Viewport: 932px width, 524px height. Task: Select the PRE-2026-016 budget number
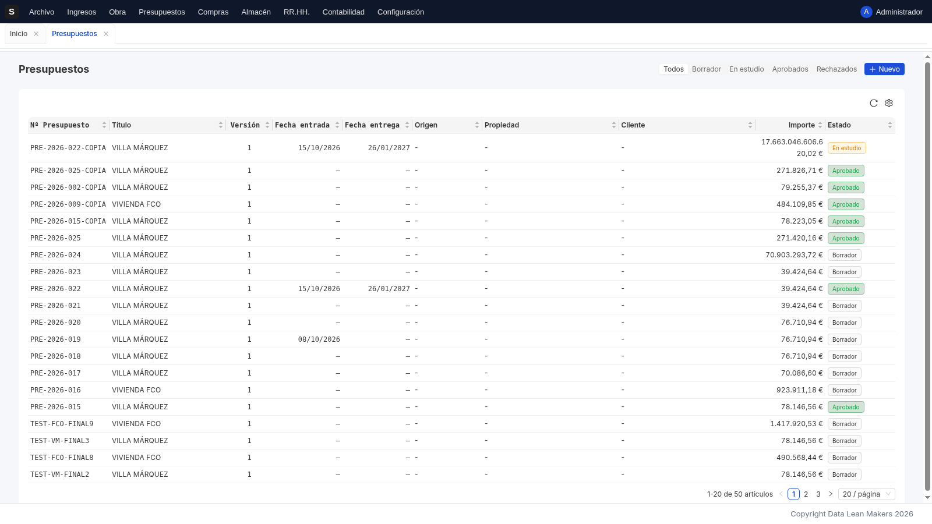[x=55, y=390]
